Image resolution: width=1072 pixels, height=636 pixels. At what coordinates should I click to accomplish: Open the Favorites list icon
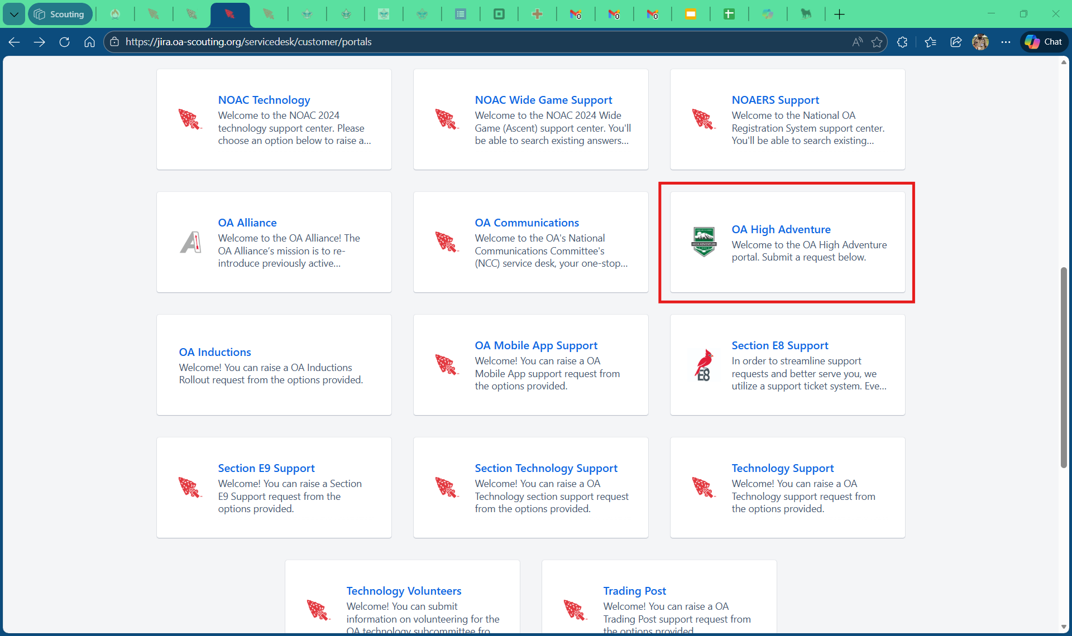pos(930,42)
